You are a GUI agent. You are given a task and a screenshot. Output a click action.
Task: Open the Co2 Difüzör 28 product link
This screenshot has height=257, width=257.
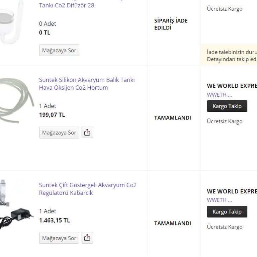pyautogui.click(x=67, y=5)
